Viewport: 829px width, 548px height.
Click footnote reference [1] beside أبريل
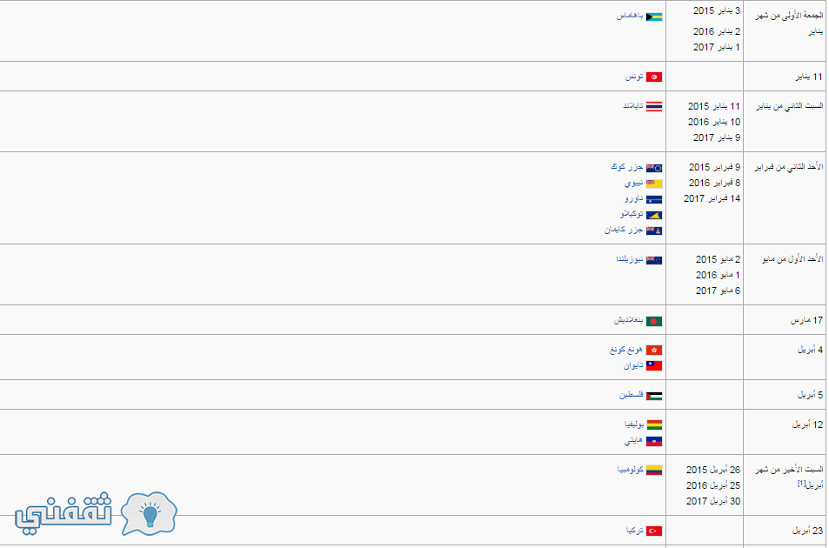click(x=801, y=483)
